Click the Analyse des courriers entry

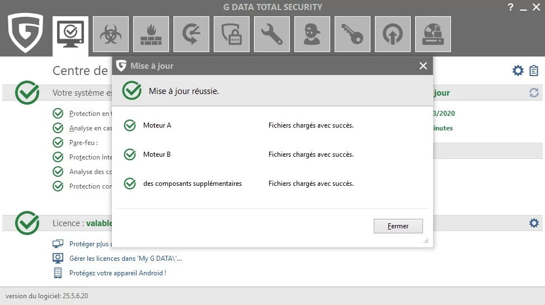click(x=91, y=172)
